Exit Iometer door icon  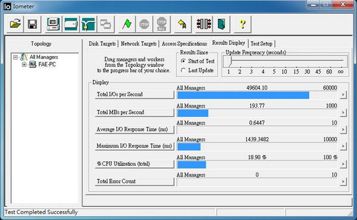221,24
